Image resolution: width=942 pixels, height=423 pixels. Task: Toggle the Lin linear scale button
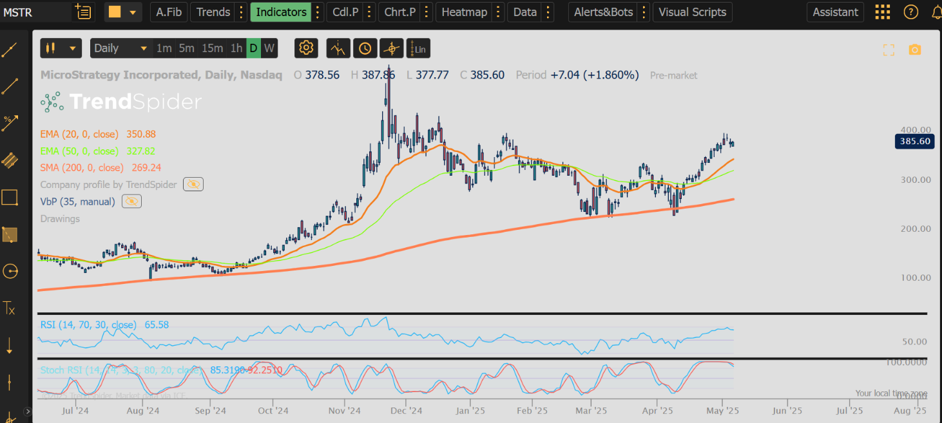tap(418, 48)
